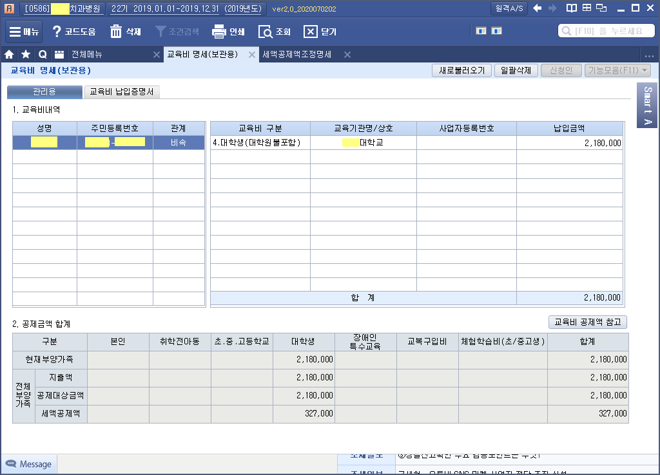Open the tab overflow ellipsis menu
The image size is (660, 475).
click(x=649, y=55)
